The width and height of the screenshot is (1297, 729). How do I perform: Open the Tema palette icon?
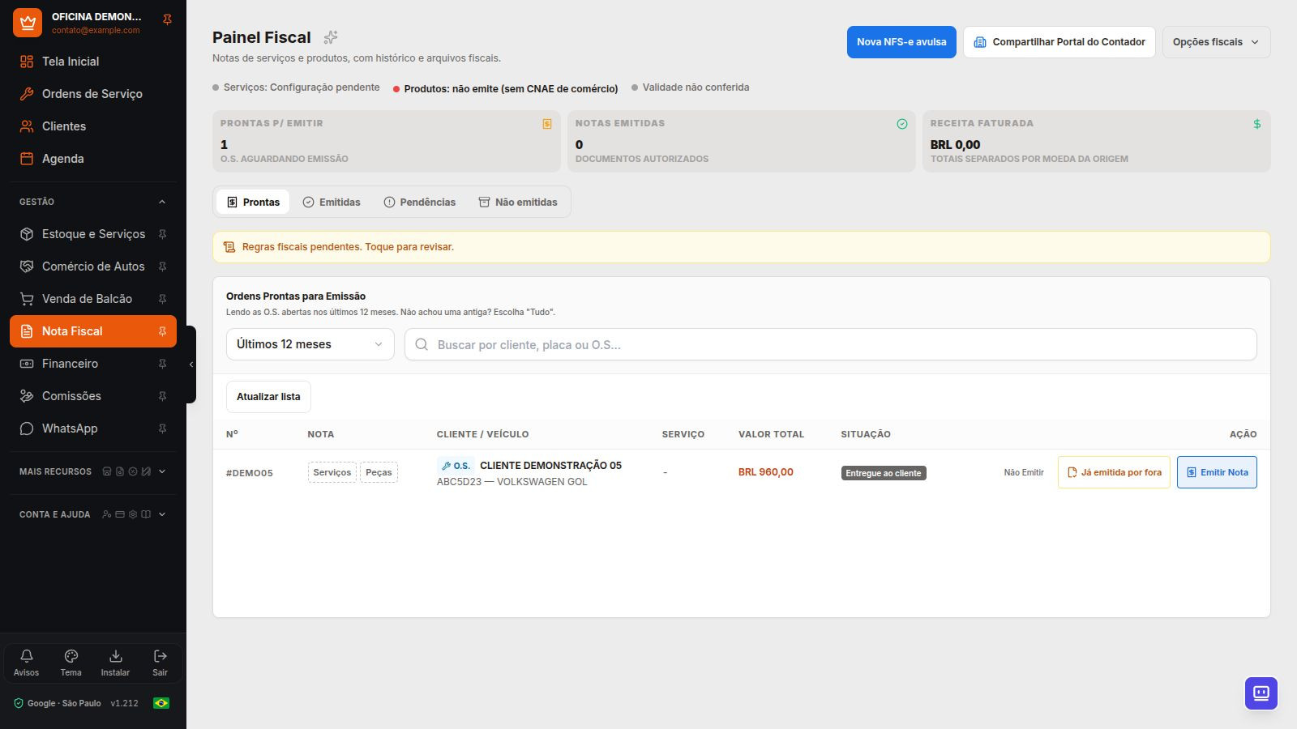pyautogui.click(x=71, y=663)
